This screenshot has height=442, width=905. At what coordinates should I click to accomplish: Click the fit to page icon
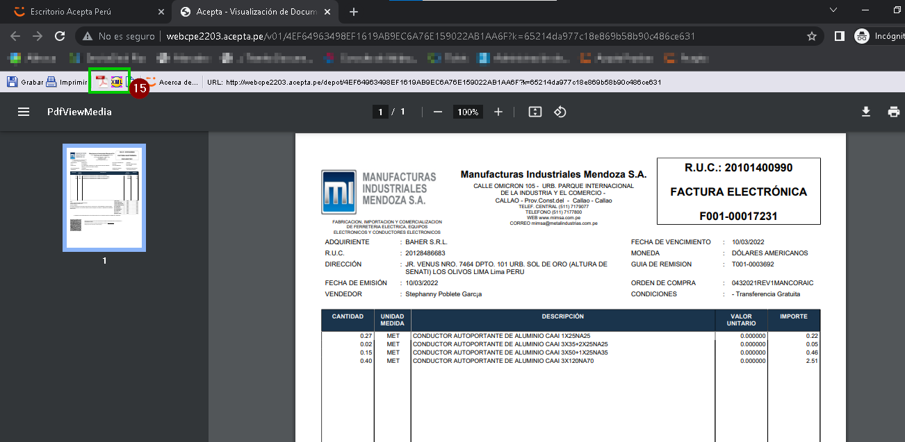pyautogui.click(x=535, y=112)
